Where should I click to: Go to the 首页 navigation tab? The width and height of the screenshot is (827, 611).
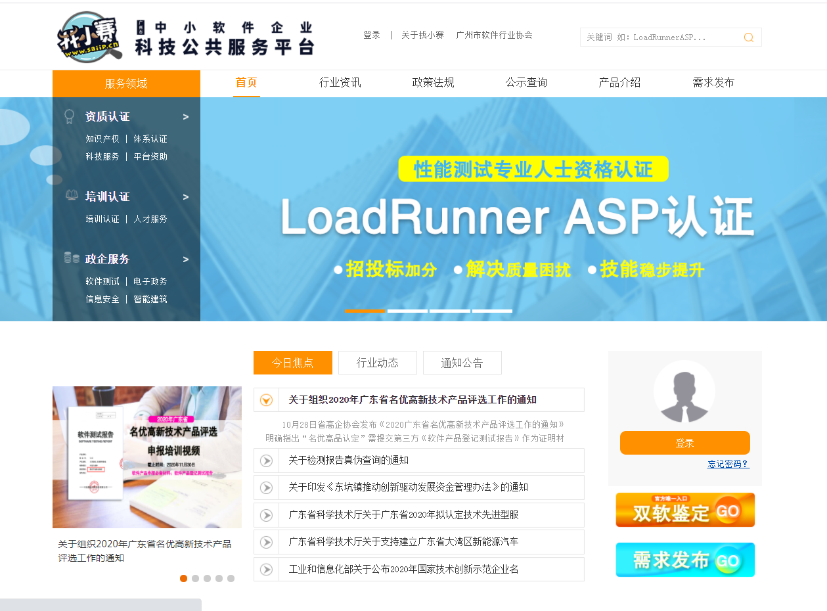pos(246,83)
